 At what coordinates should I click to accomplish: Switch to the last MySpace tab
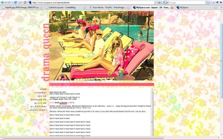point(196,8)
